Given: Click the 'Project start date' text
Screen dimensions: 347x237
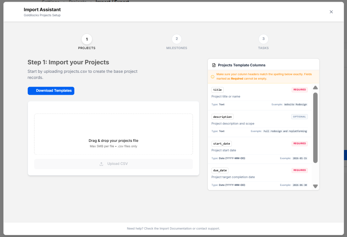Looking at the screenshot, I should 224,150.
